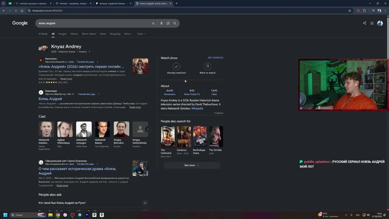The height and width of the screenshot is (219, 389).
Task: Open О чем расскажет историческая драма link
Action: [77, 171]
